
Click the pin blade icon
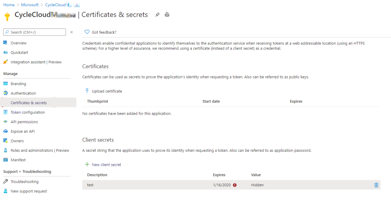click(157, 15)
